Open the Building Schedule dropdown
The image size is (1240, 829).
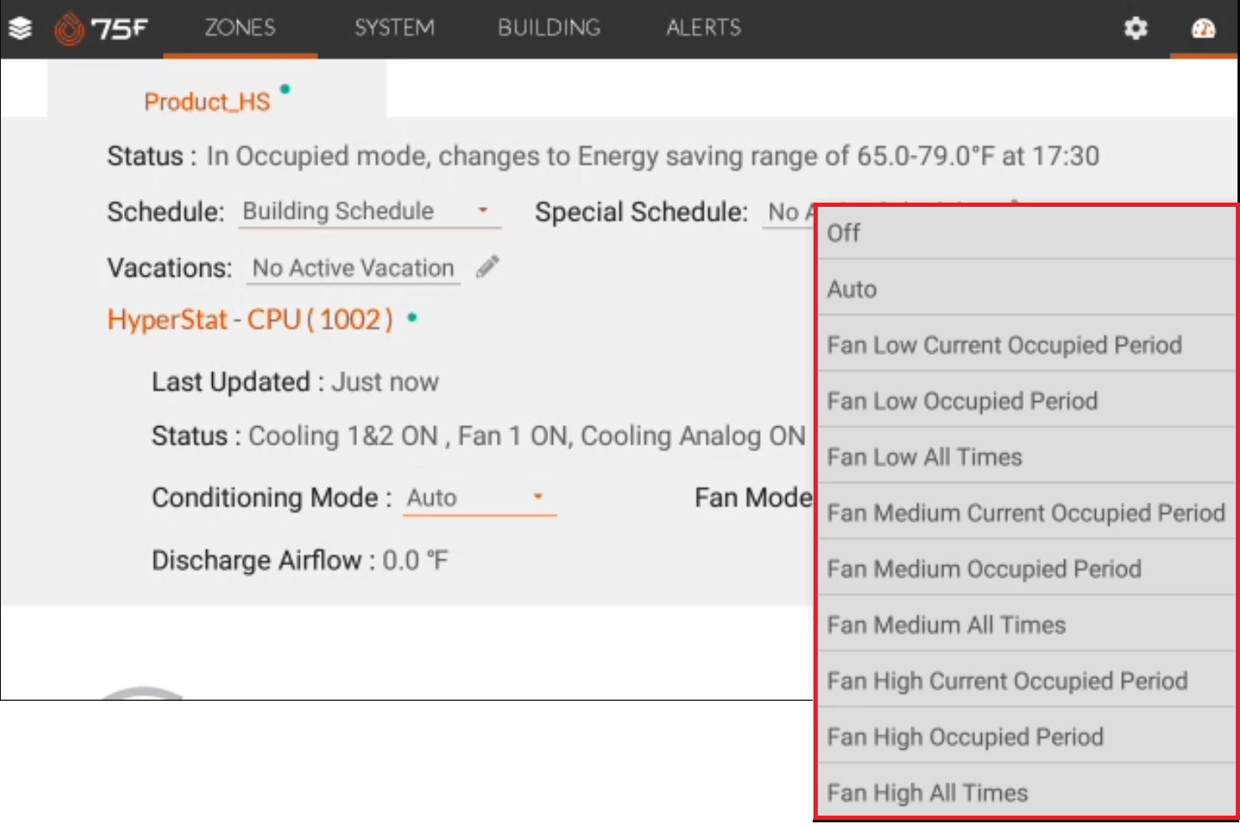(370, 211)
